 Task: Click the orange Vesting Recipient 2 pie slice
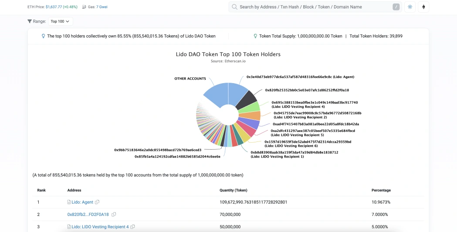click(251, 116)
